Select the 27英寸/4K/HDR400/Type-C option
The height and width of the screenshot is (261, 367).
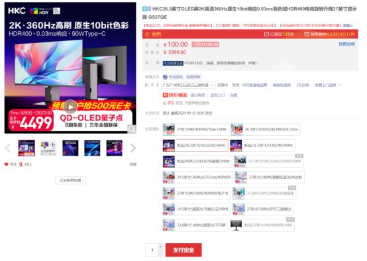point(195,129)
